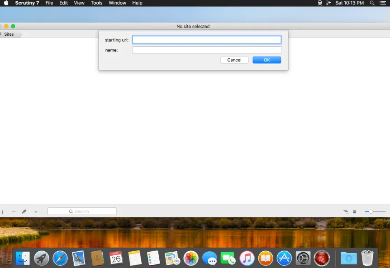Cancel the new site dialog
Viewport: 390px width, 268px height.
click(x=234, y=60)
